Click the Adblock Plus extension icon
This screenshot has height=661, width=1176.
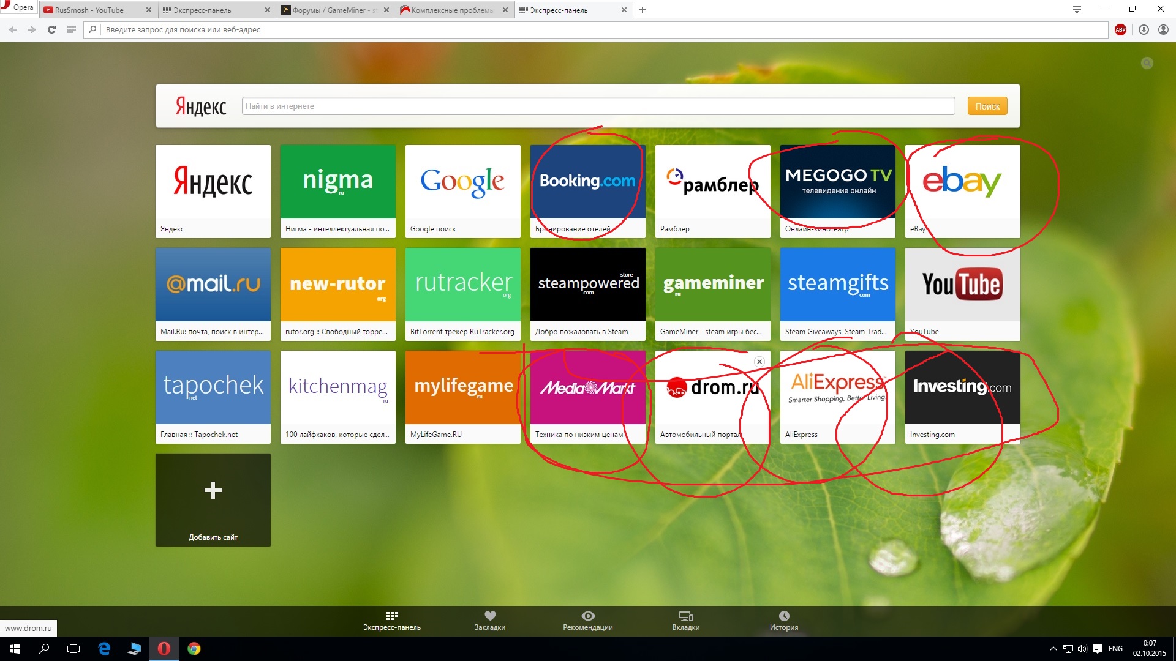1120,29
